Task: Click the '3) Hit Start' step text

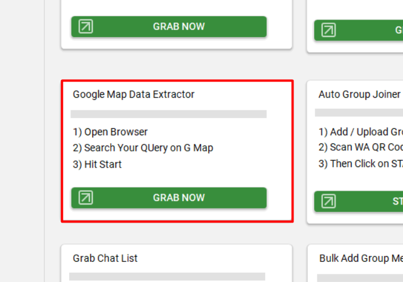Action: [97, 164]
